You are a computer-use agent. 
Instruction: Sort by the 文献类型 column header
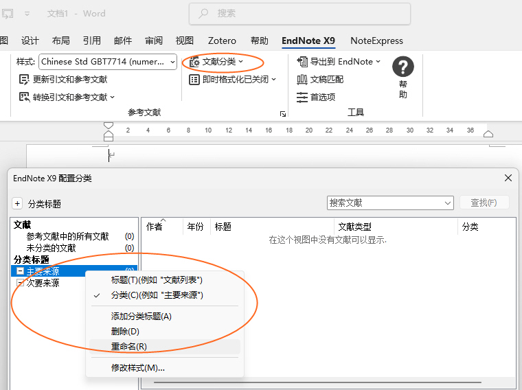point(396,227)
